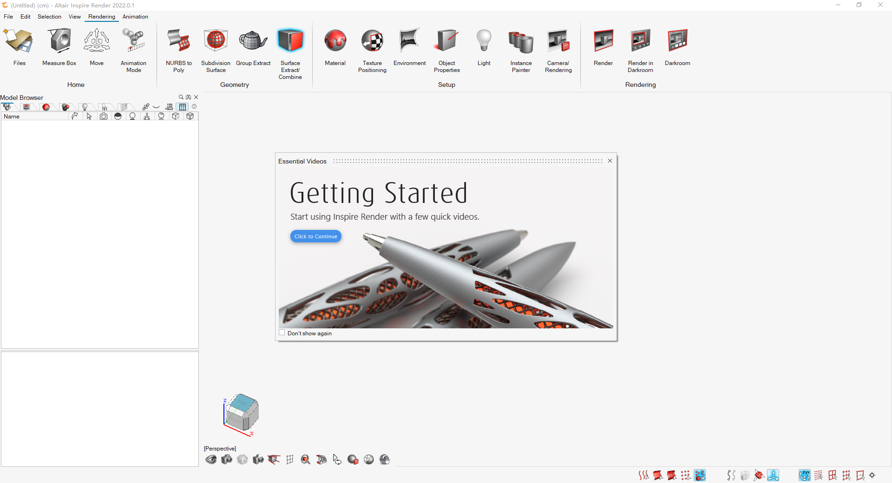Click the camera column header in Model Browser
This screenshot has width=892, height=483.
click(x=104, y=117)
